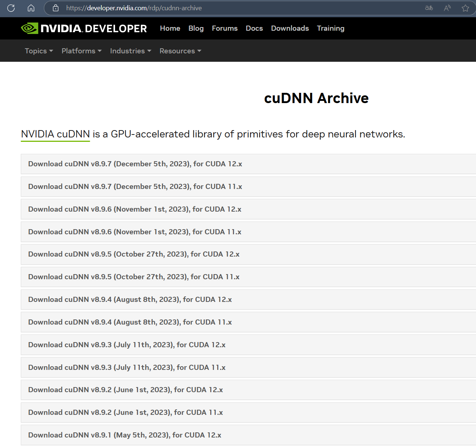Expand cuDNN v8.9.1 for CUDA 12.x
Viewport: 476px width, 447px height.
pyautogui.click(x=248, y=435)
